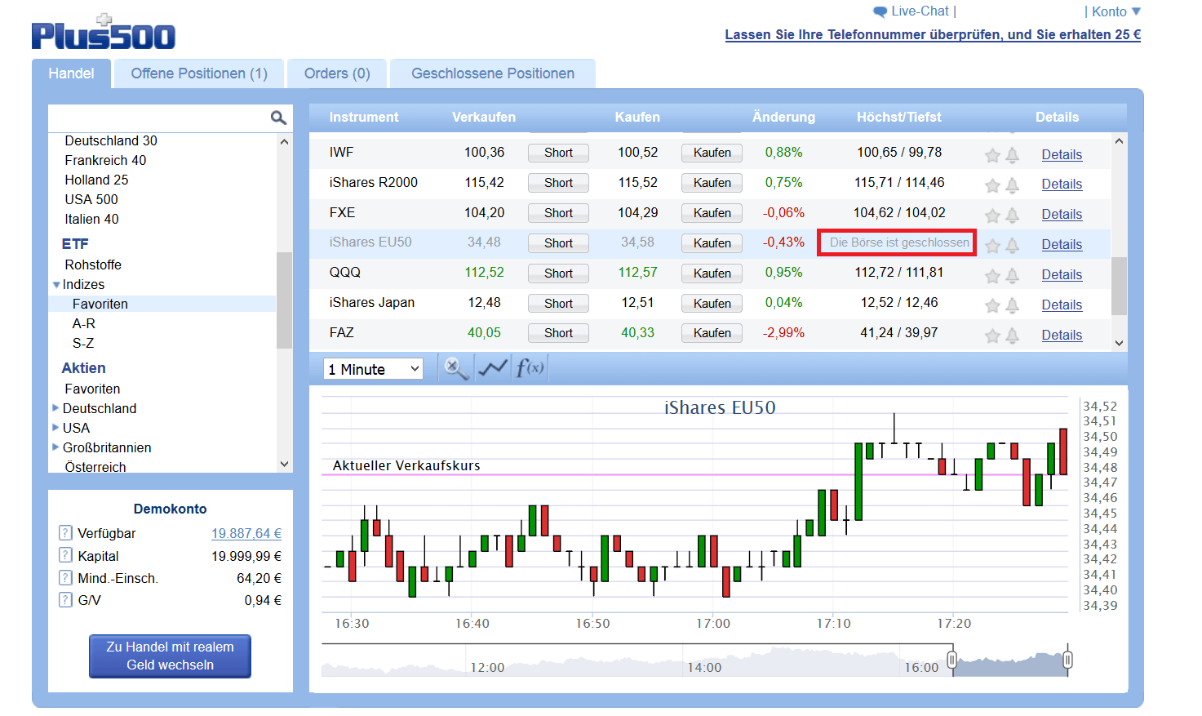The width and height of the screenshot is (1202, 716).
Task: Collapse the Indizes tree node
Action: [x=56, y=285]
